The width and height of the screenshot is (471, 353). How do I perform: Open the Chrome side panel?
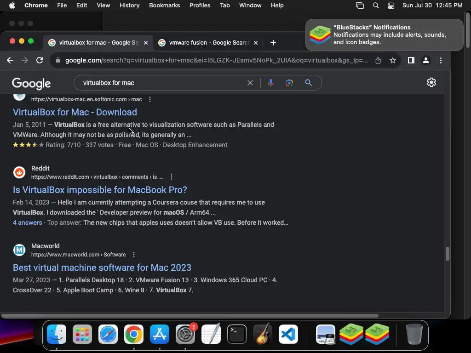click(x=411, y=60)
